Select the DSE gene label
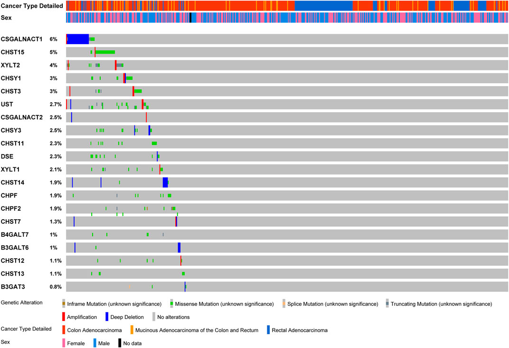 pos(7,156)
